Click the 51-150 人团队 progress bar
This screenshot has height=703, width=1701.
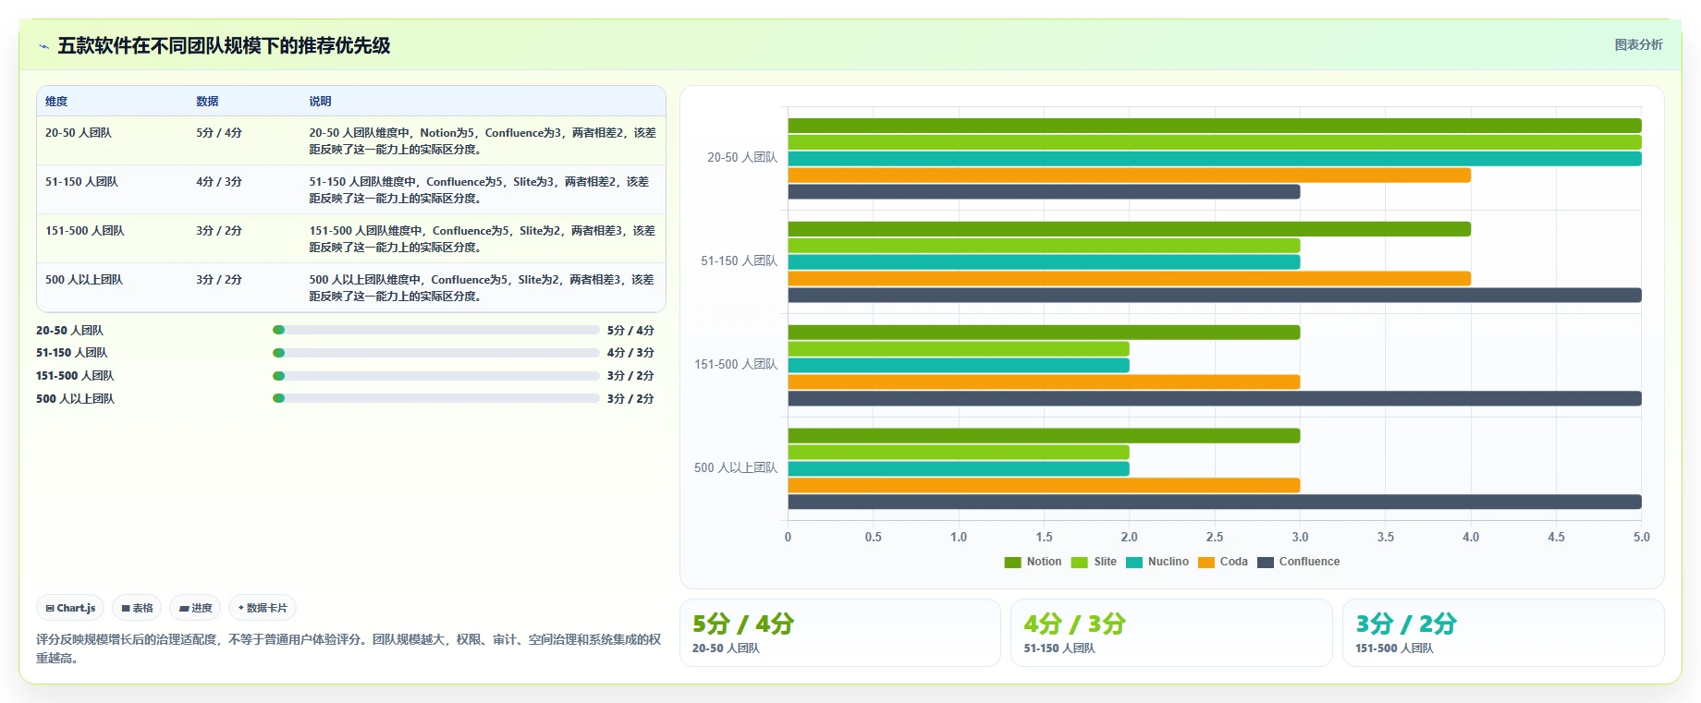[436, 353]
